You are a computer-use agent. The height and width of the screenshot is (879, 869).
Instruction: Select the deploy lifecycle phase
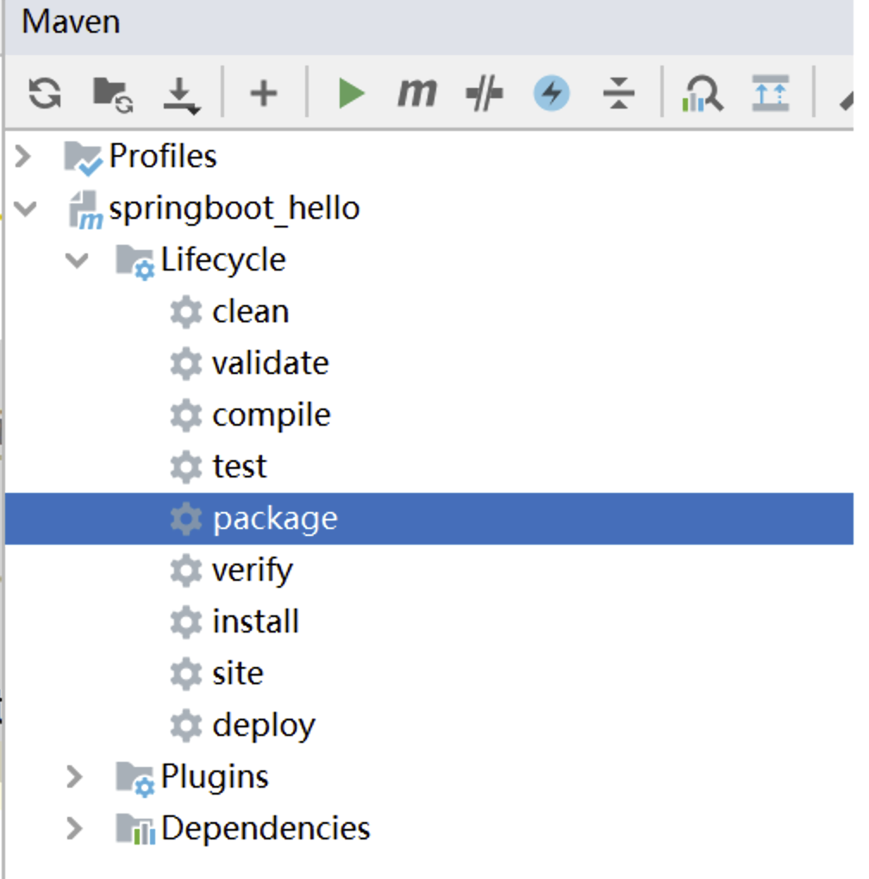pos(263,726)
